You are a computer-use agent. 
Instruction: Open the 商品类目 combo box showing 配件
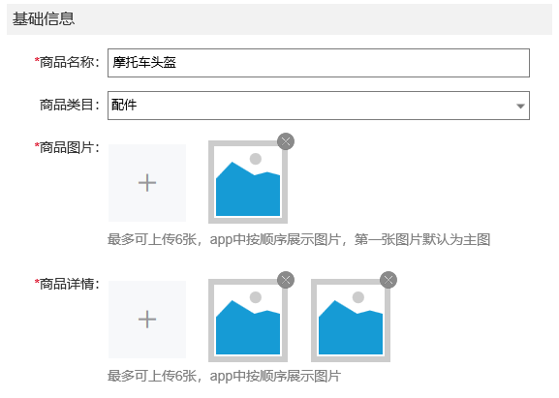[319, 106]
